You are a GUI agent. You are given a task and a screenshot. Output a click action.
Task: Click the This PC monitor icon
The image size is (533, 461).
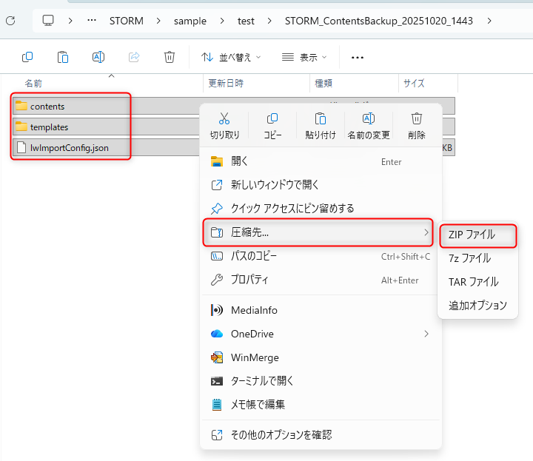pos(48,21)
